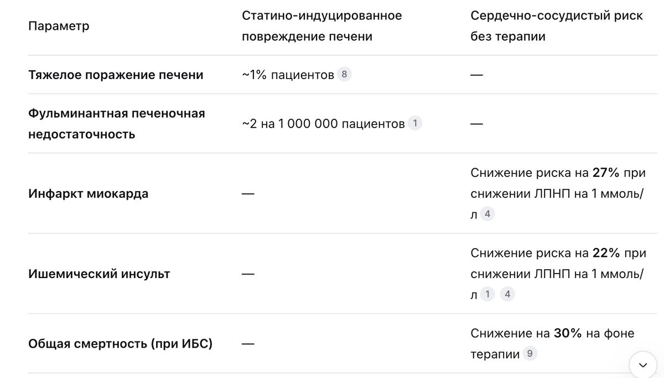Click citation 4 in Ишемический инсульт row
The height and width of the screenshot is (378, 664).
point(507,294)
